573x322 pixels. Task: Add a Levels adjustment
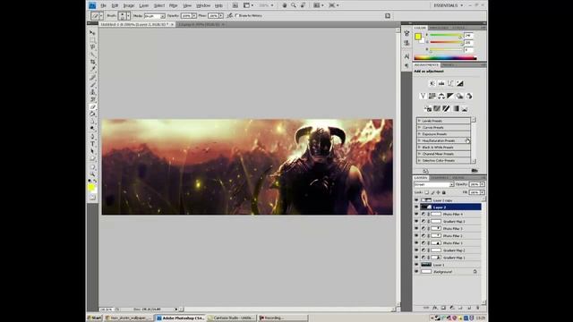click(x=441, y=83)
